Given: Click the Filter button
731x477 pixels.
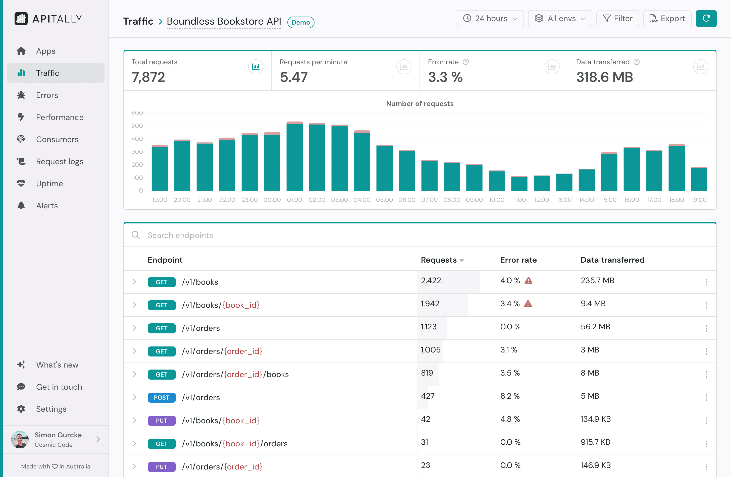Looking at the screenshot, I should pyautogui.click(x=617, y=18).
